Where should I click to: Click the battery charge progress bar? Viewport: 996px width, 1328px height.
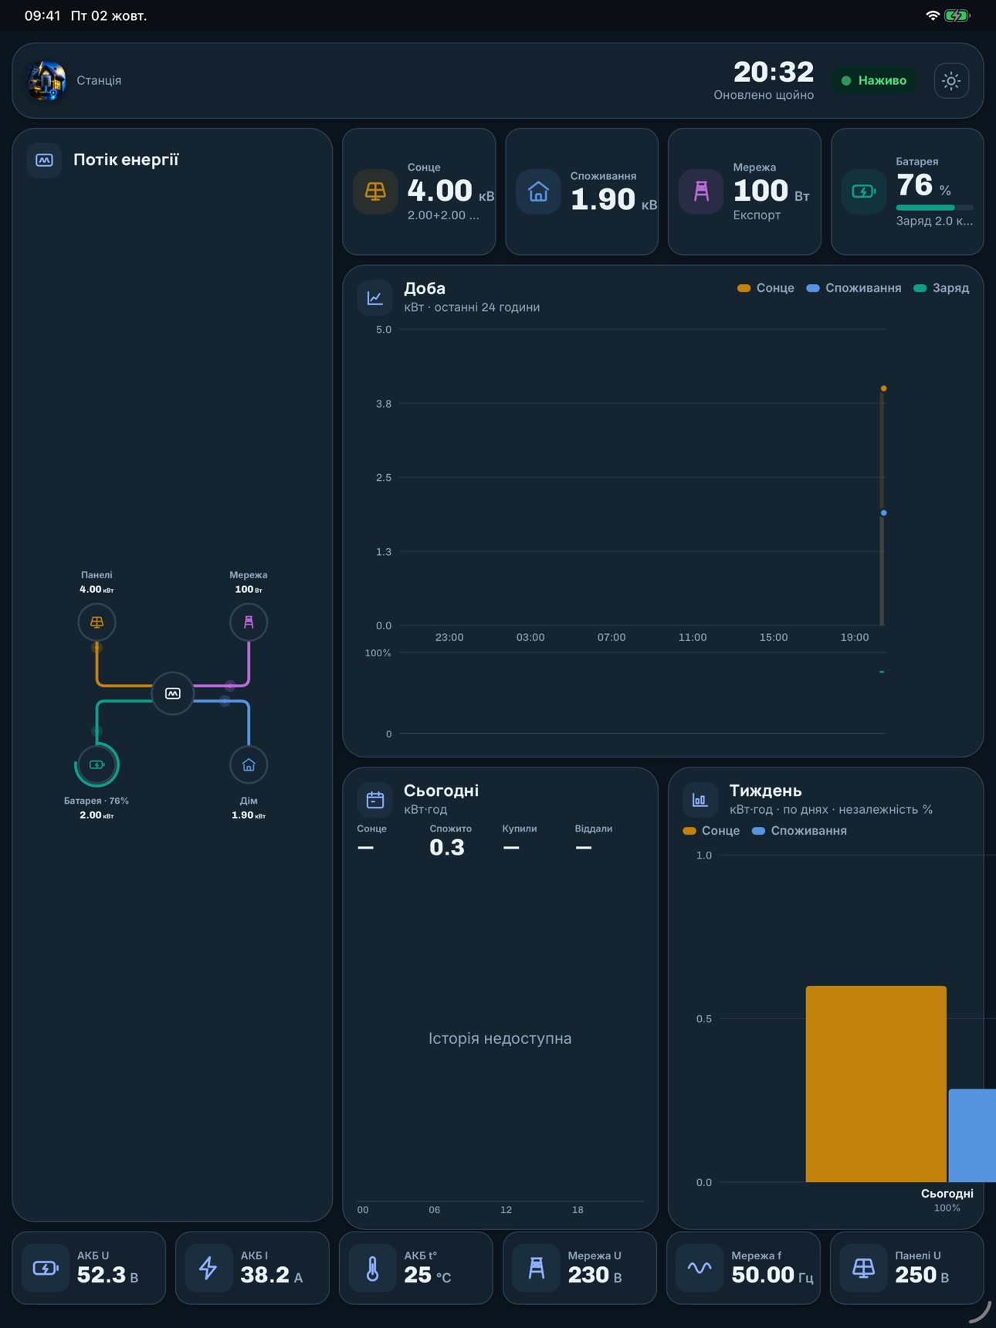click(x=934, y=208)
